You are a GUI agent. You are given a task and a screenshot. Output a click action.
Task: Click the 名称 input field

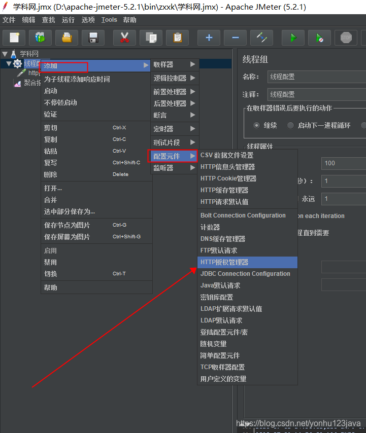317,77
